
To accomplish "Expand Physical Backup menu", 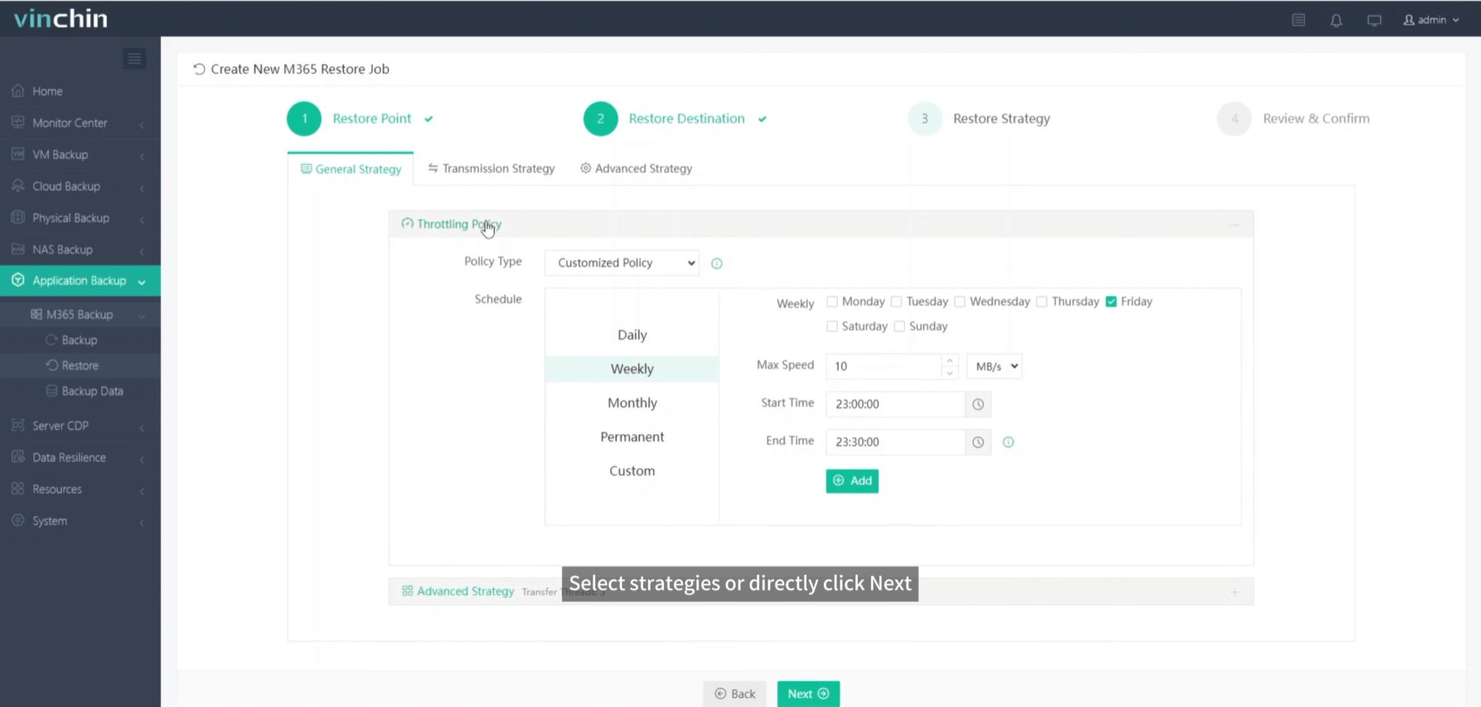I will tap(80, 218).
